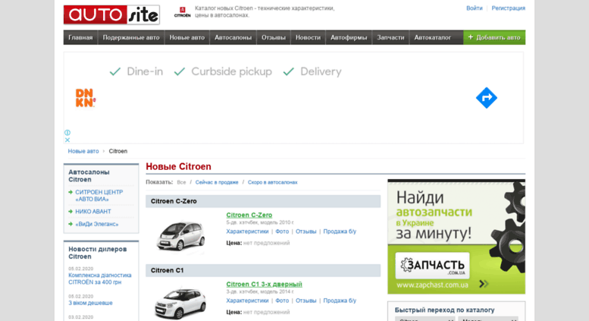Viewport: 589px width, 321px height.
Task: Click the Запчасть logo in the ad
Action: click(432, 266)
